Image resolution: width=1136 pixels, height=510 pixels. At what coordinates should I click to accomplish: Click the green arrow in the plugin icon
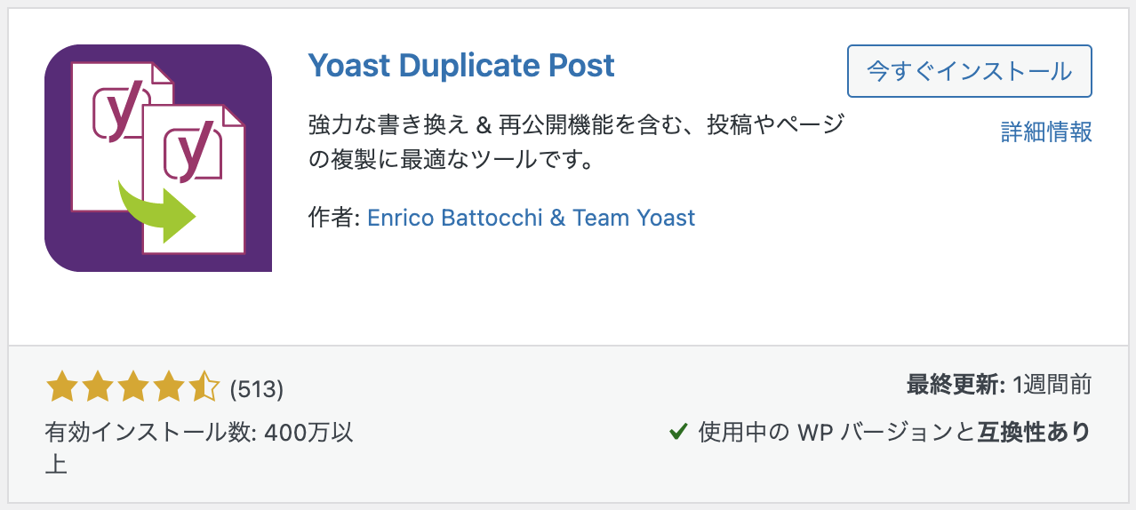click(x=158, y=210)
